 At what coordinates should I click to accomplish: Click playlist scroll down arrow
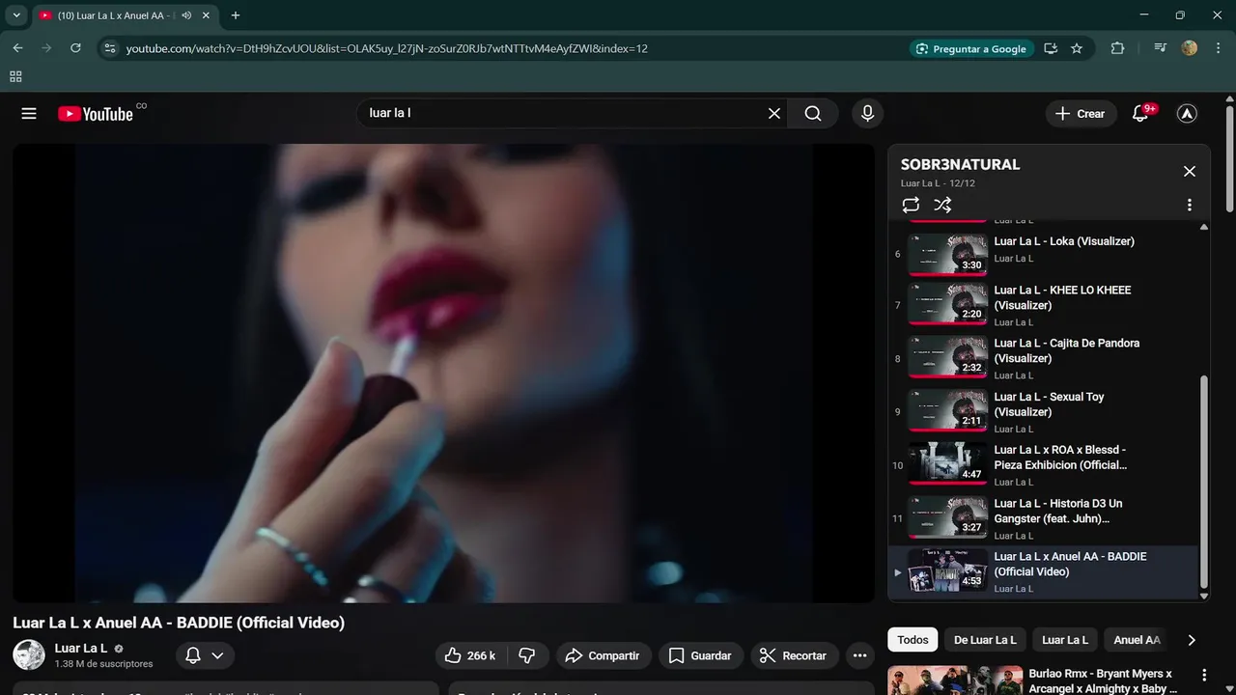tap(1203, 596)
